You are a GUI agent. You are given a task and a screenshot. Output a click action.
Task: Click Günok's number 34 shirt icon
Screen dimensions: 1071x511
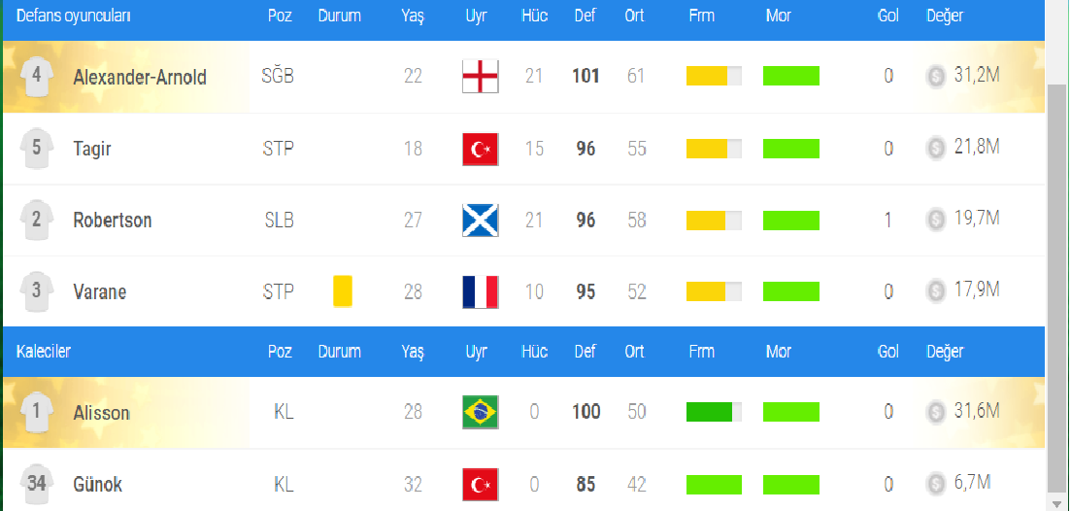pos(37,485)
